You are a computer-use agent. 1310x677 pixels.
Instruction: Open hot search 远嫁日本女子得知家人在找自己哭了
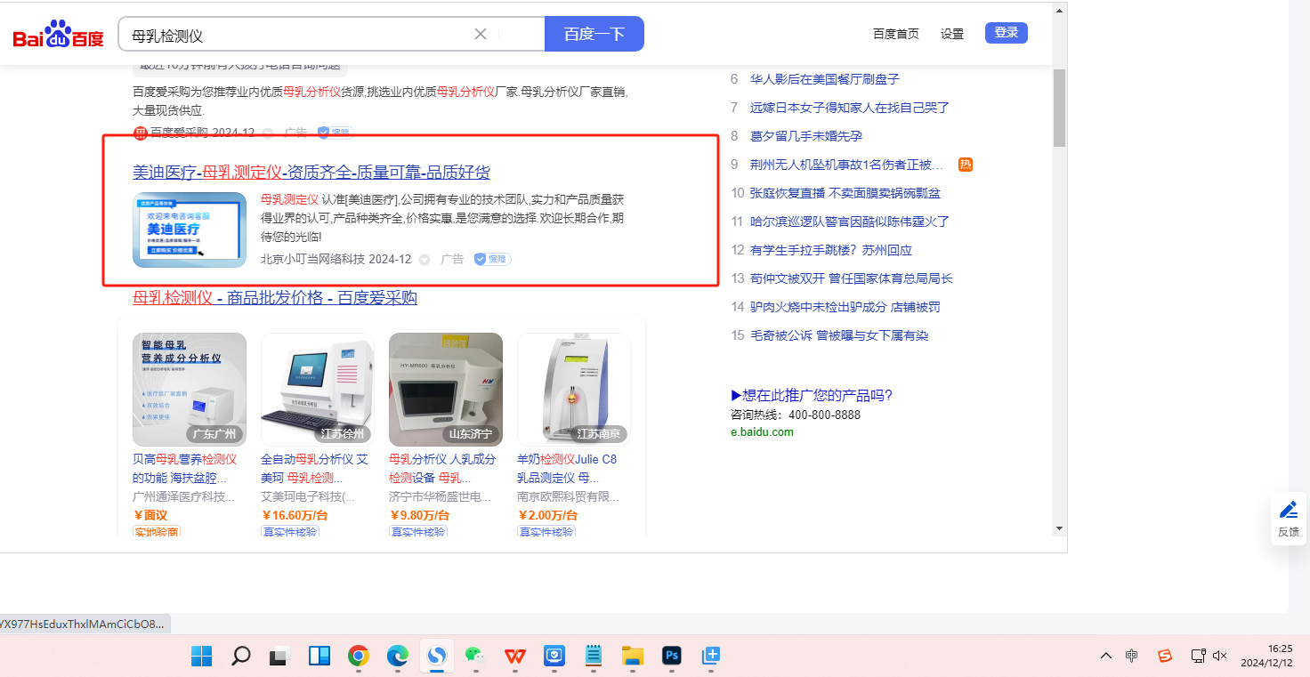(x=850, y=108)
